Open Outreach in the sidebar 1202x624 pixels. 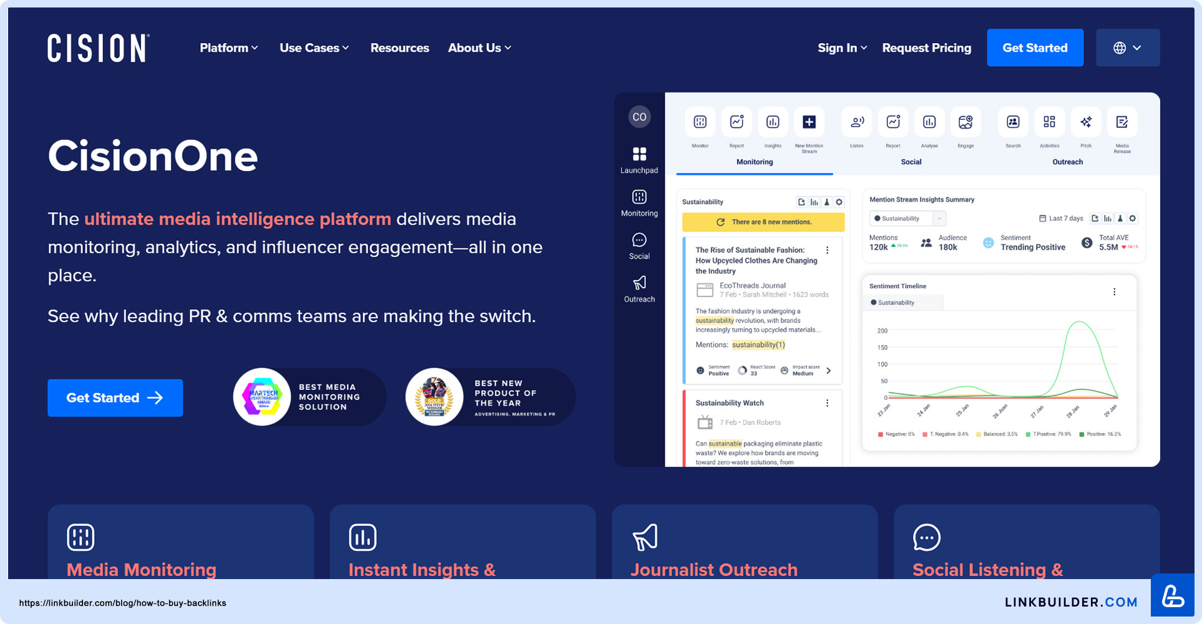[639, 289]
